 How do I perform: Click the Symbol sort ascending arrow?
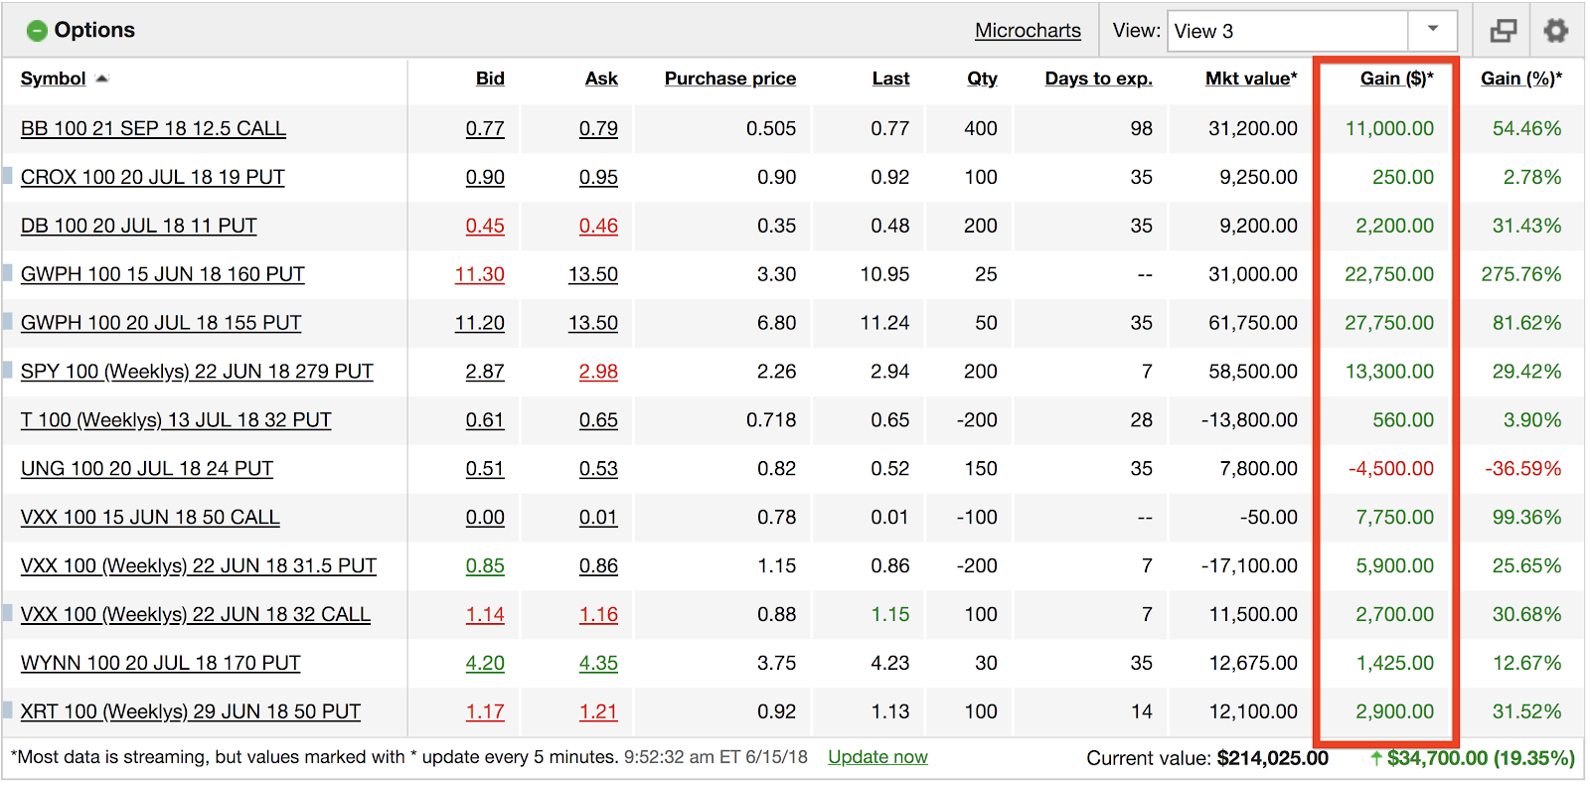tap(101, 78)
